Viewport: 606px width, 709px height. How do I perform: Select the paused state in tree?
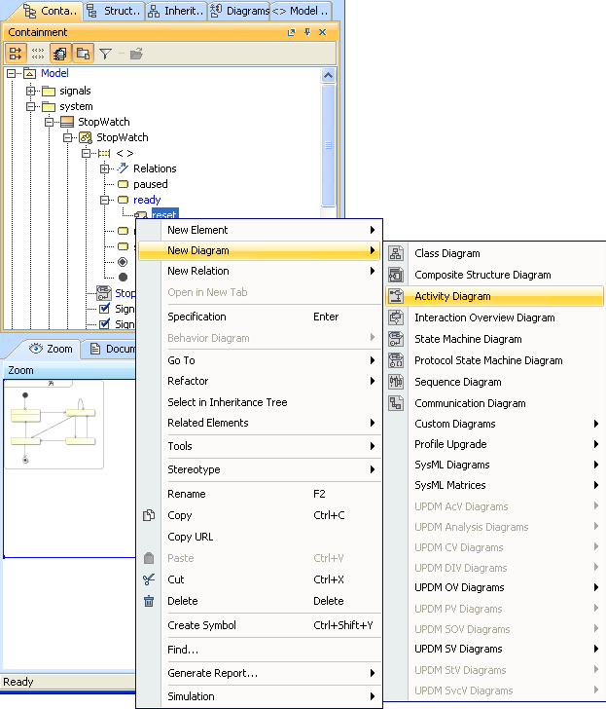click(x=150, y=184)
